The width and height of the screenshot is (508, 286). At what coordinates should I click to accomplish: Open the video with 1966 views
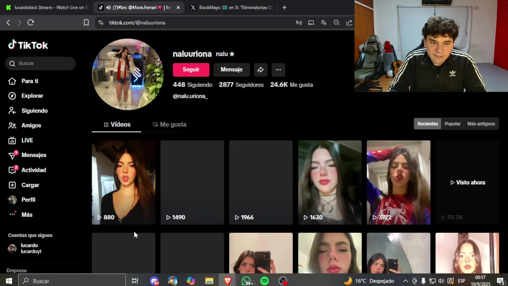261,182
